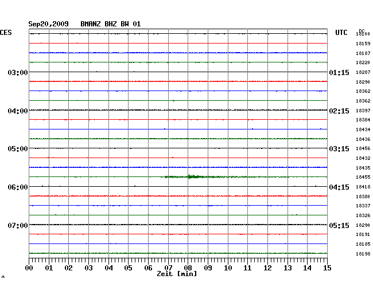The width and height of the screenshot is (373, 283).
Task: Click the 06 minute axis label
Action: point(148,268)
